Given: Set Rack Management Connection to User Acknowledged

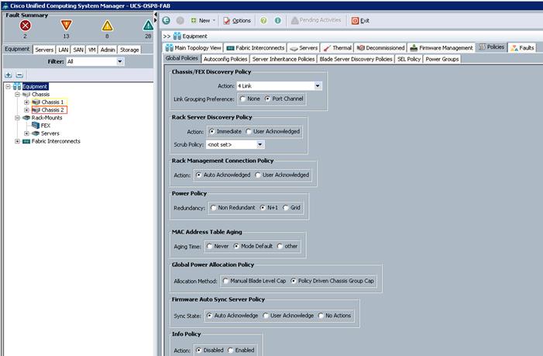Looking at the screenshot, I should click(258, 175).
